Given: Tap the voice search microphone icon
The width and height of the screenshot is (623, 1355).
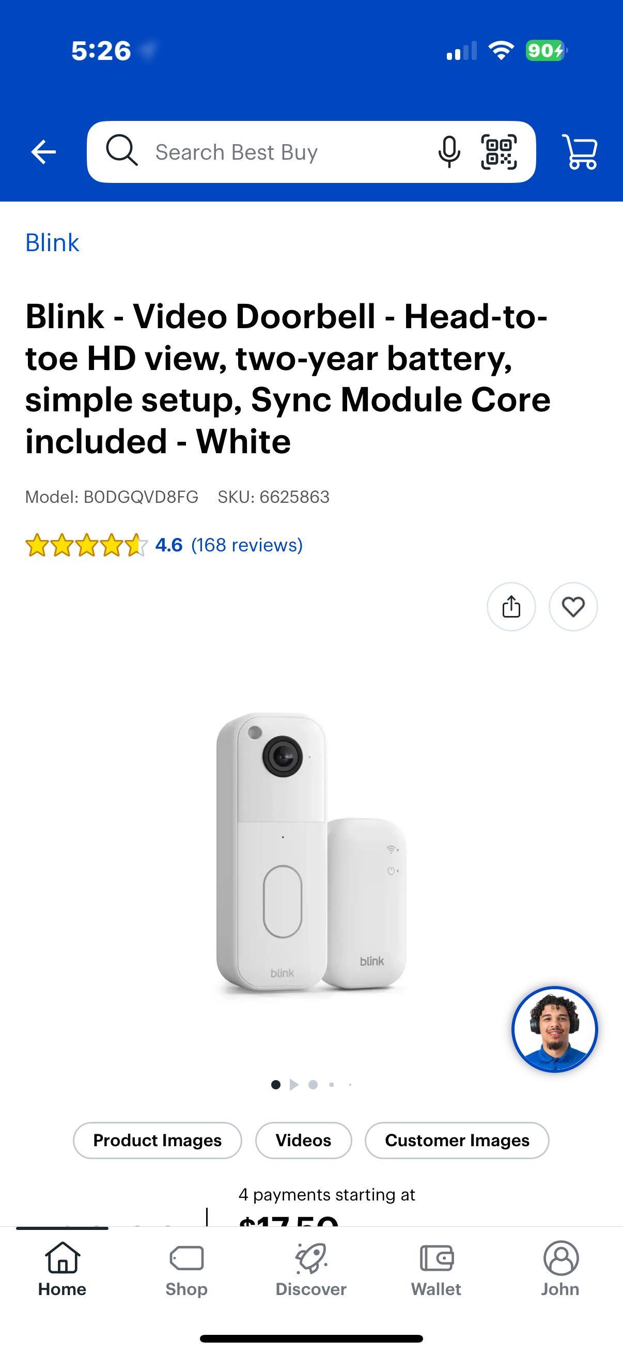Looking at the screenshot, I should coord(449,152).
